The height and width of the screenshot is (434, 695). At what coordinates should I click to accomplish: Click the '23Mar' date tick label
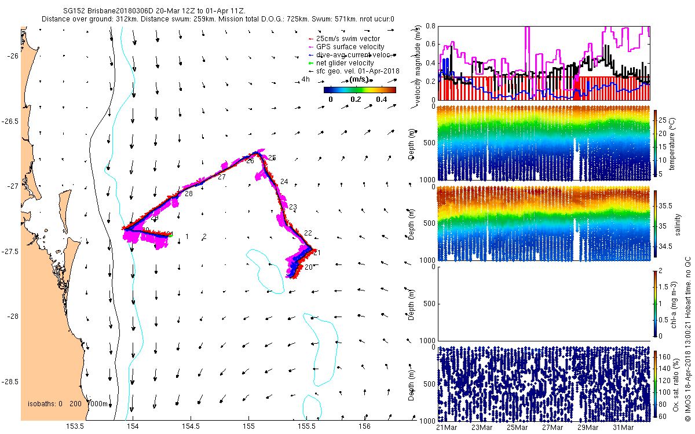point(482,428)
